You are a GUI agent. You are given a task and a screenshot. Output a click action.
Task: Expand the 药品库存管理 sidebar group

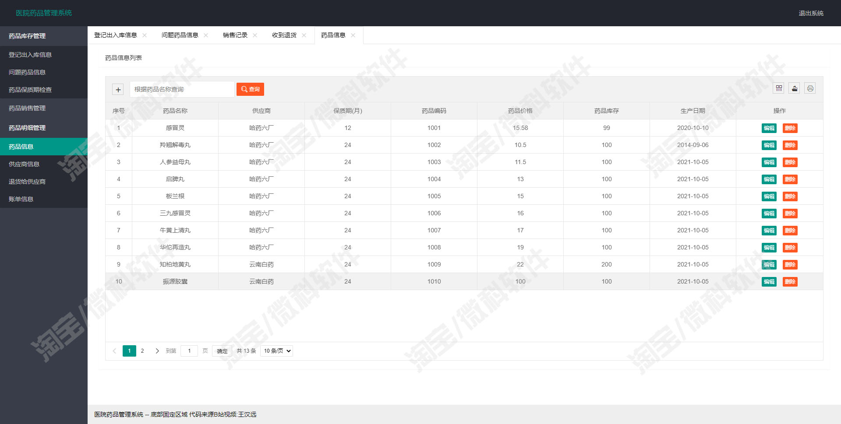pyautogui.click(x=44, y=36)
